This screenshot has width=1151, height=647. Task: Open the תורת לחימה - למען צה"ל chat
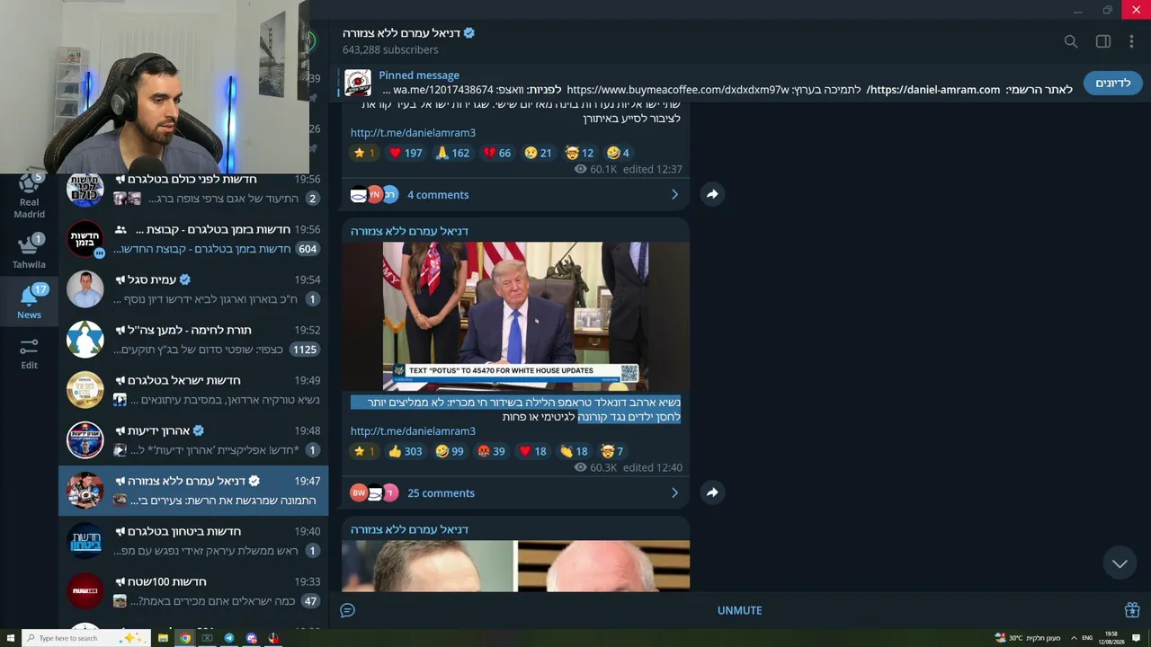(193, 340)
